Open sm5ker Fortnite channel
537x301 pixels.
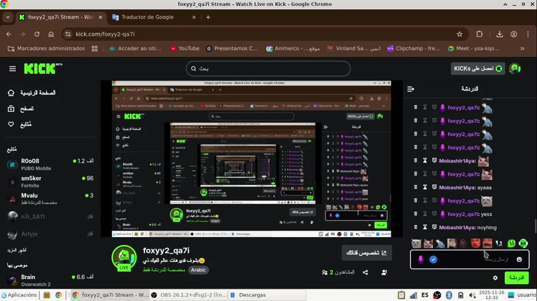pos(51,181)
